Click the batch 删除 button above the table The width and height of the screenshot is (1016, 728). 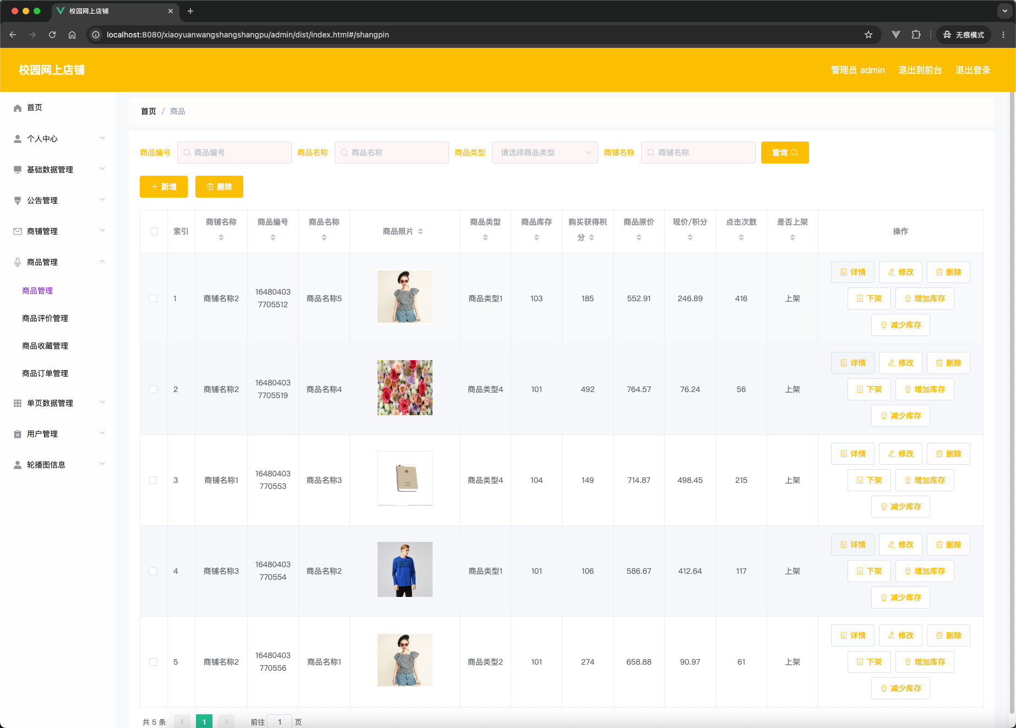(219, 187)
